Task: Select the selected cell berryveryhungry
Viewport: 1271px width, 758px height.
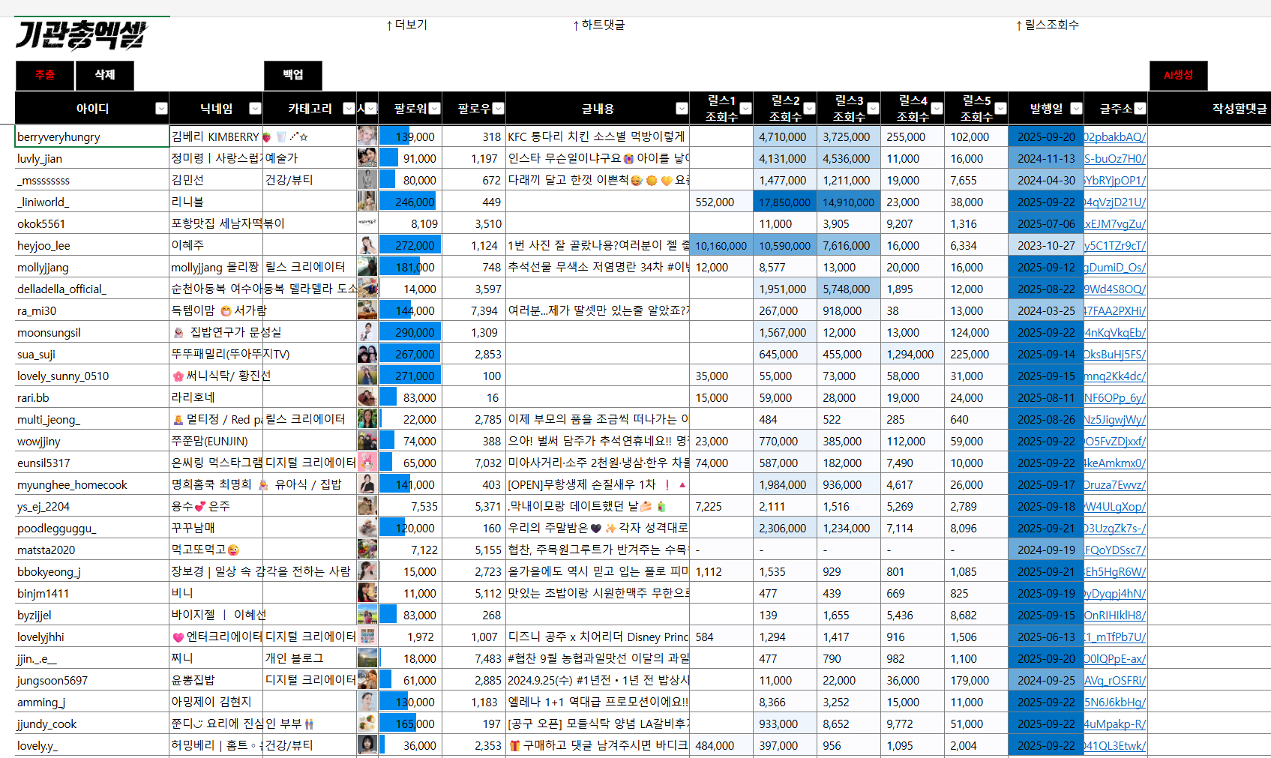Action: [92, 136]
